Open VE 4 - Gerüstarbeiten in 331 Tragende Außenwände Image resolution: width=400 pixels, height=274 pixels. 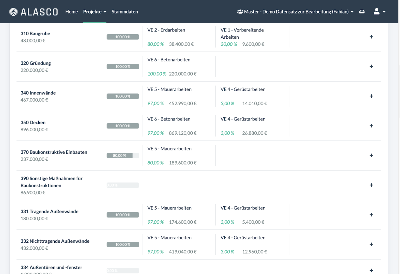pos(243,208)
